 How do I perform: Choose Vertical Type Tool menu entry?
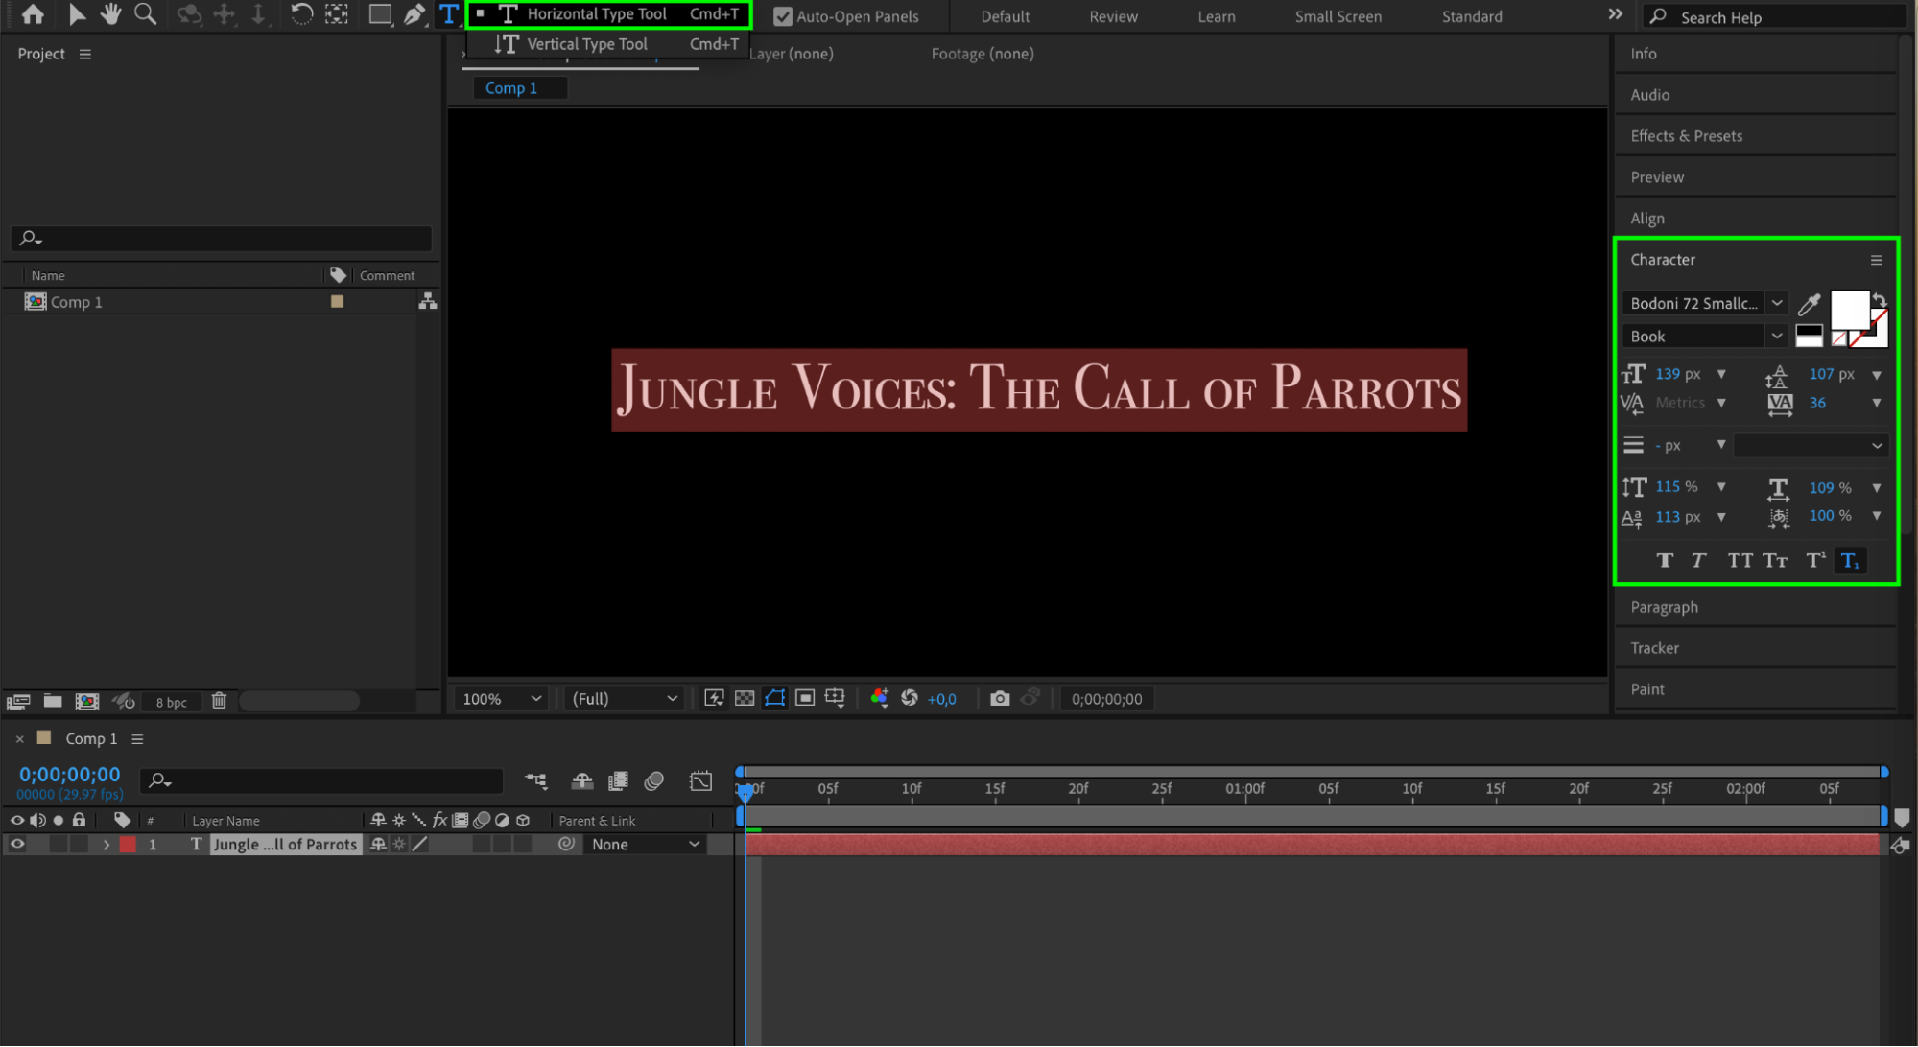click(586, 44)
